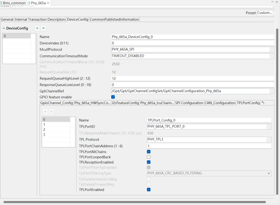Image resolution: width=280 pixels, height=205 pixels.
Task: Close the Phy_665a editor tab
Action: (x=48, y=3)
